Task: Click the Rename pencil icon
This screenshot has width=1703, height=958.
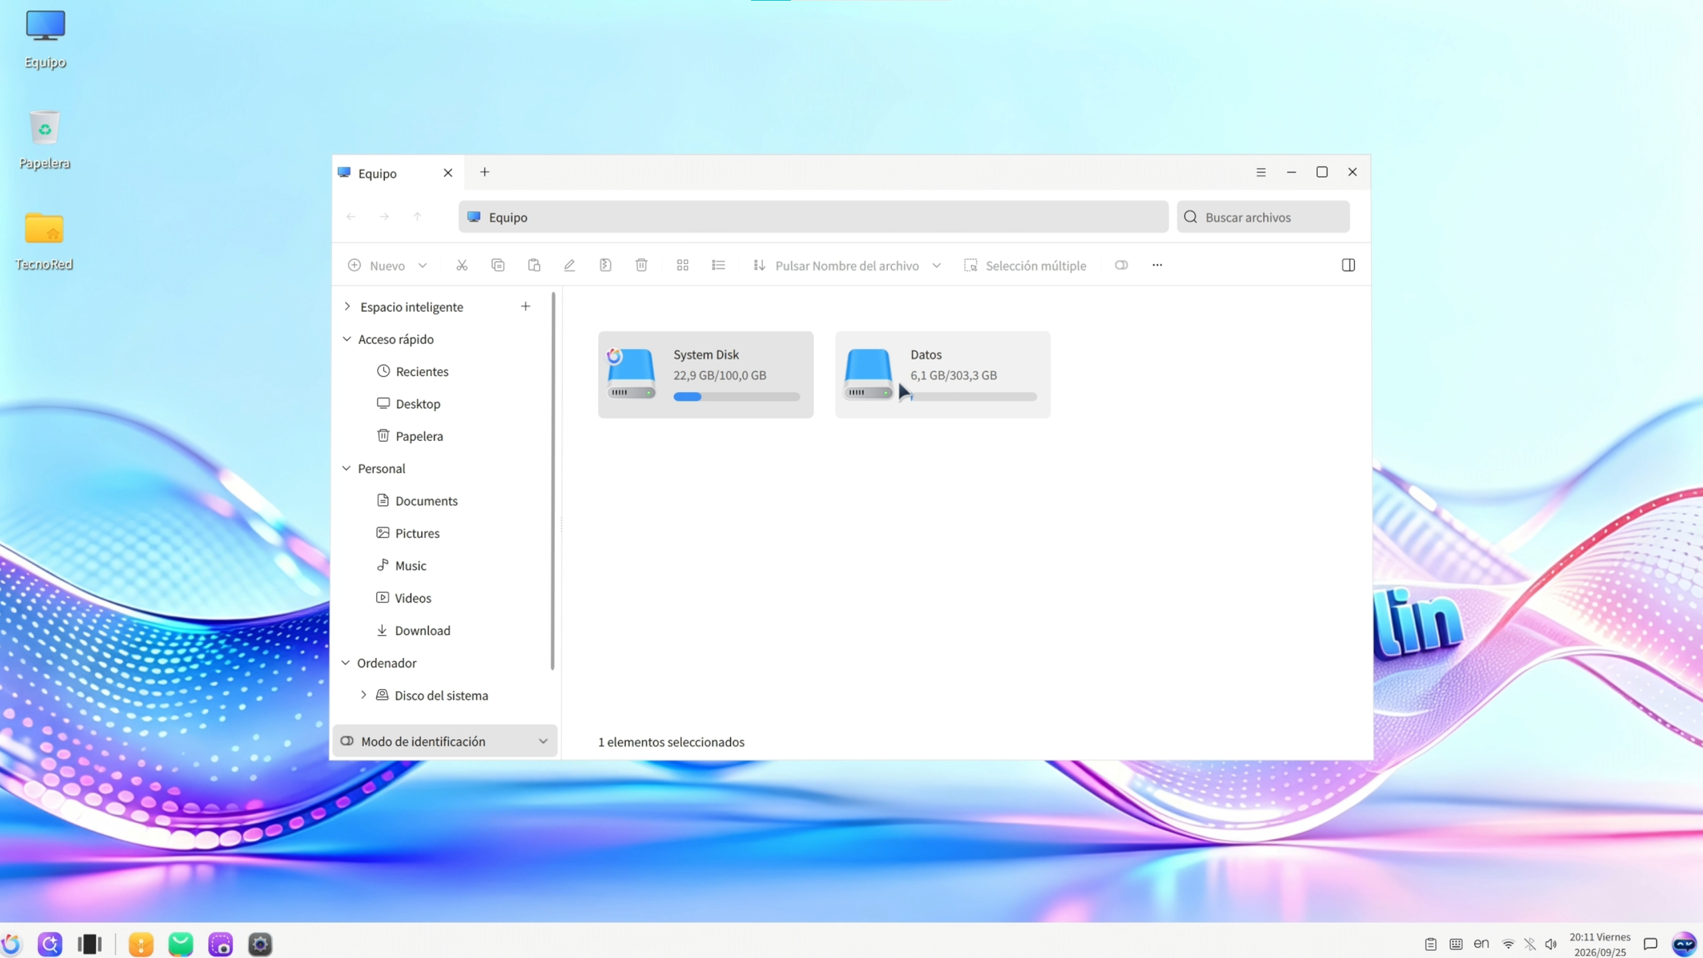Action: coord(569,265)
